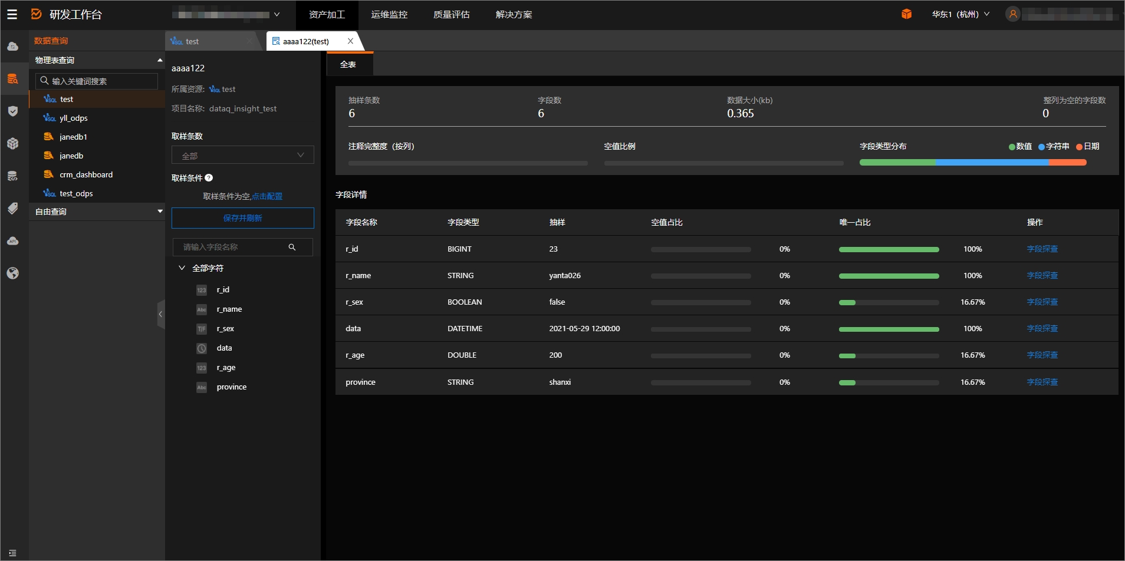Click the search magnifier in field name box

pos(292,247)
